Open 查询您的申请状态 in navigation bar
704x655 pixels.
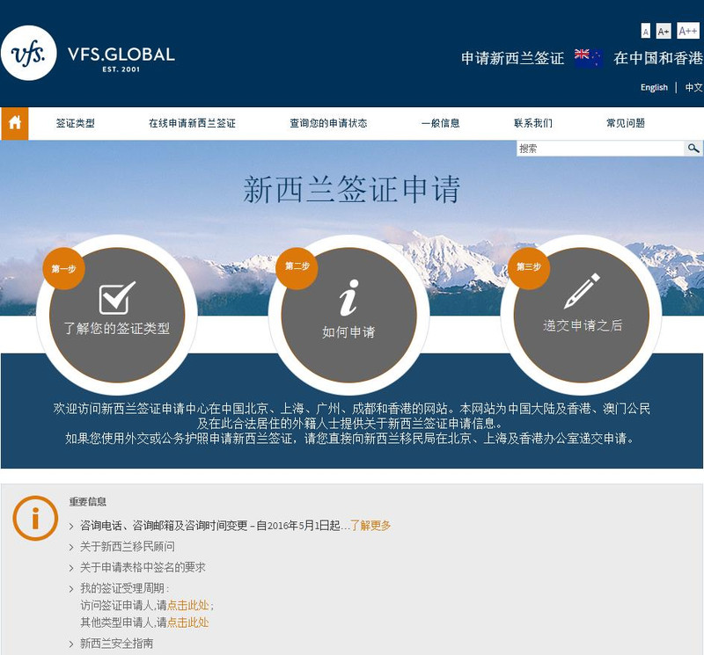(x=328, y=124)
